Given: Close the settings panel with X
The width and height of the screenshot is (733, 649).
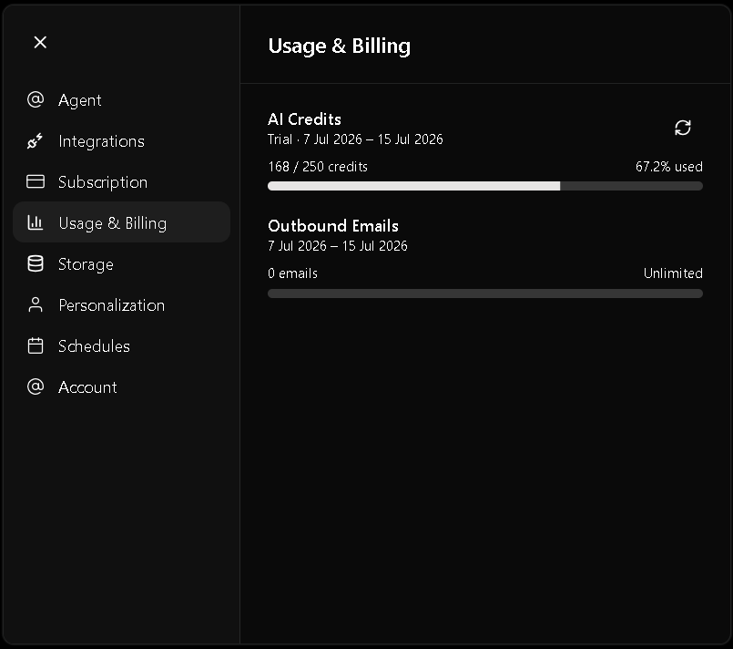Looking at the screenshot, I should 40,42.
